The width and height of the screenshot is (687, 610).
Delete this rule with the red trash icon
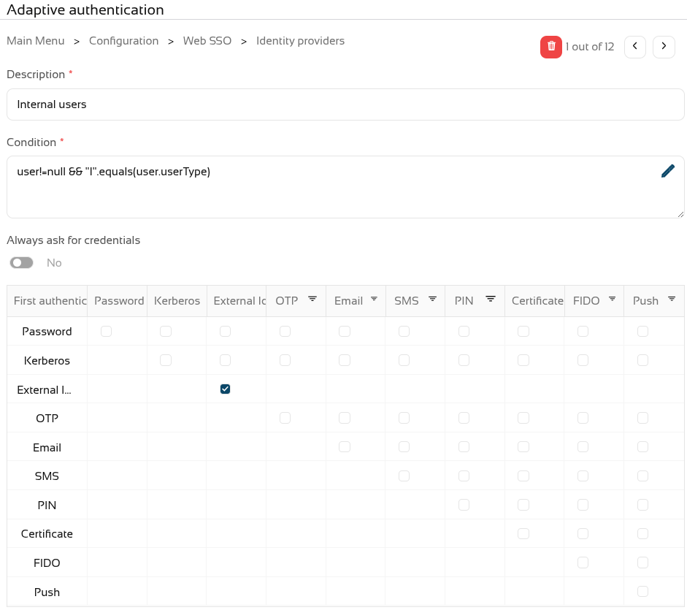click(x=550, y=47)
